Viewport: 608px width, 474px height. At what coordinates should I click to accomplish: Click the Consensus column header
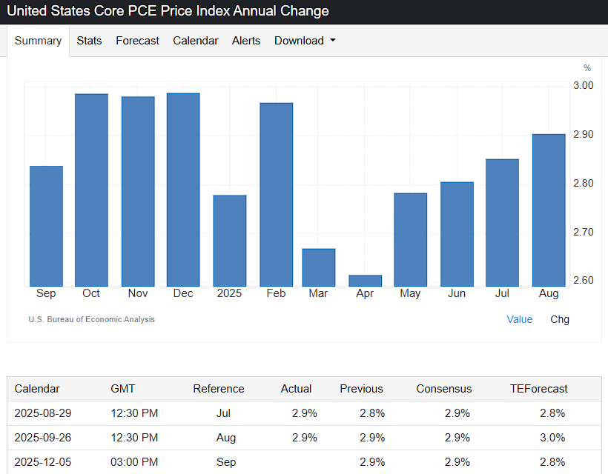443,388
